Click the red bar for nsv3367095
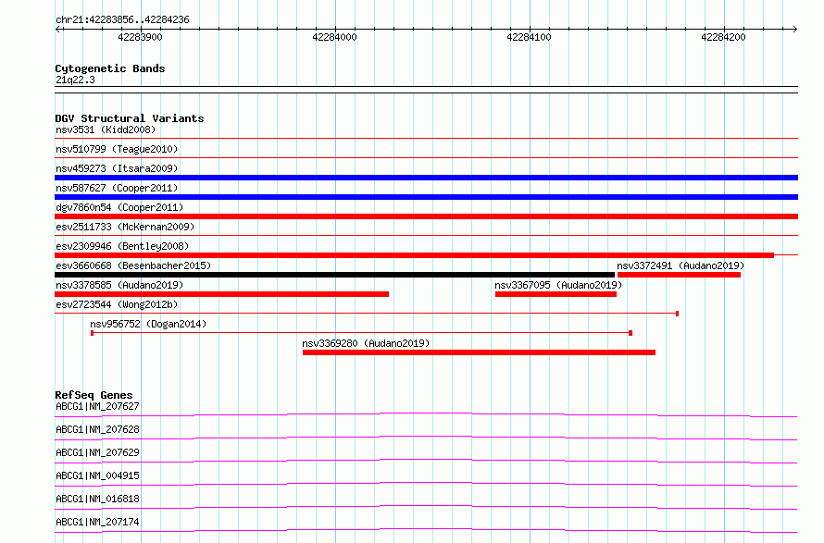Viewport: 824px width, 543px height. [556, 294]
